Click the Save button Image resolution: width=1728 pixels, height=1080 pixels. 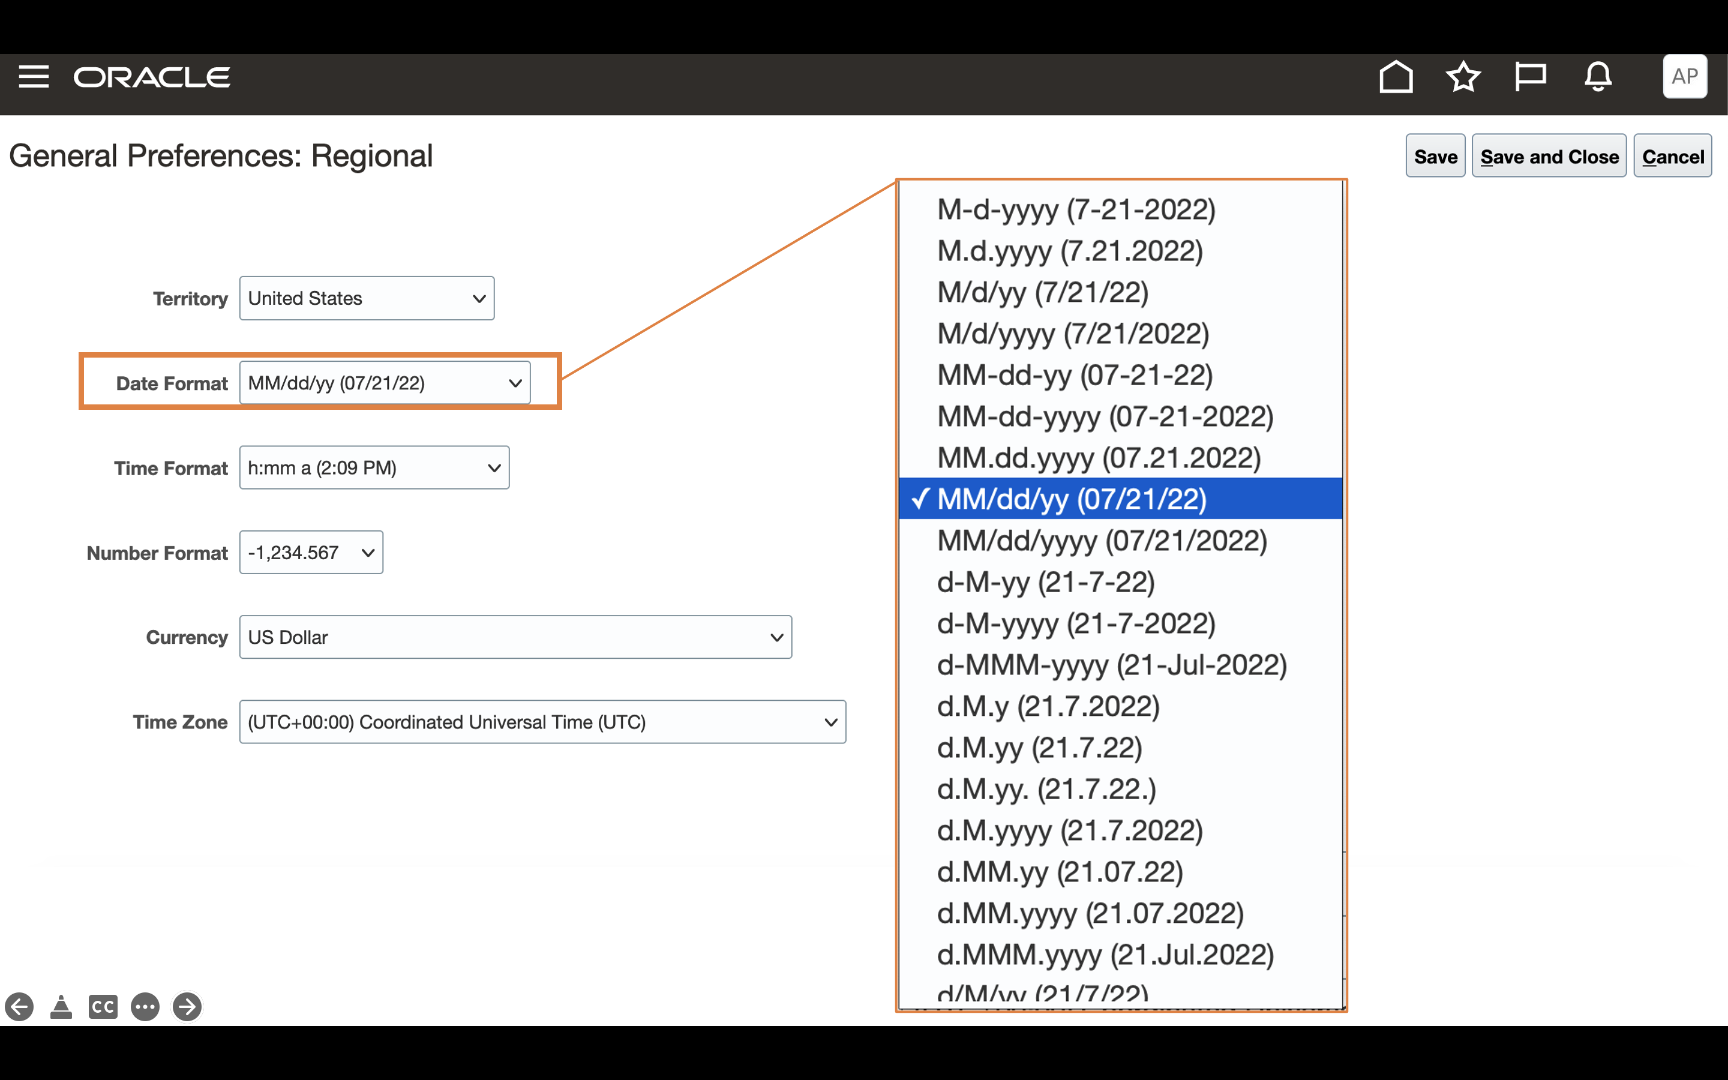pos(1435,157)
